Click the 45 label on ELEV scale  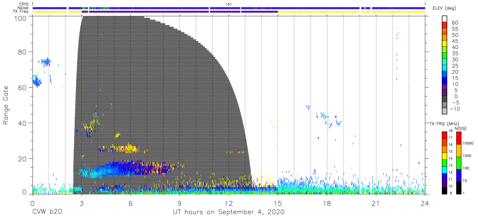click(455, 41)
